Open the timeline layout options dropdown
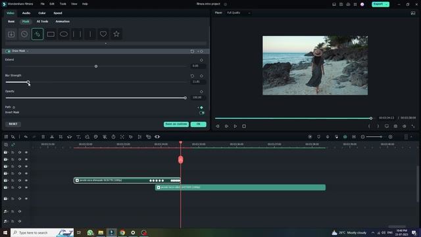This screenshot has height=237, width=421. click(411, 137)
